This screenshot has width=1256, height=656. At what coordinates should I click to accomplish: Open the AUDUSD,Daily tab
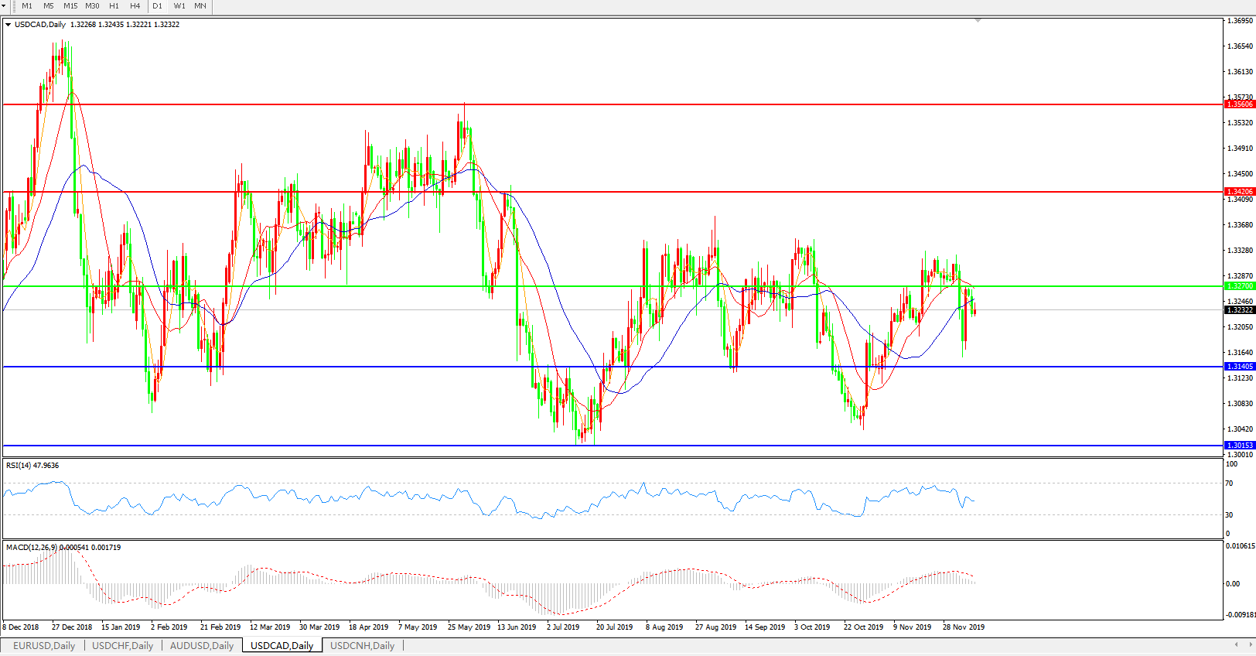pyautogui.click(x=201, y=646)
